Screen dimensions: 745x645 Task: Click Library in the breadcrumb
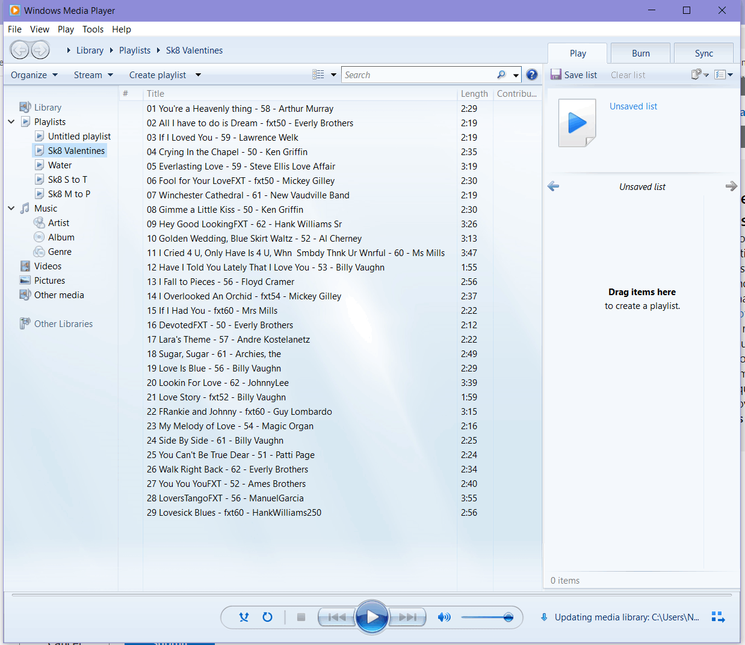(90, 50)
